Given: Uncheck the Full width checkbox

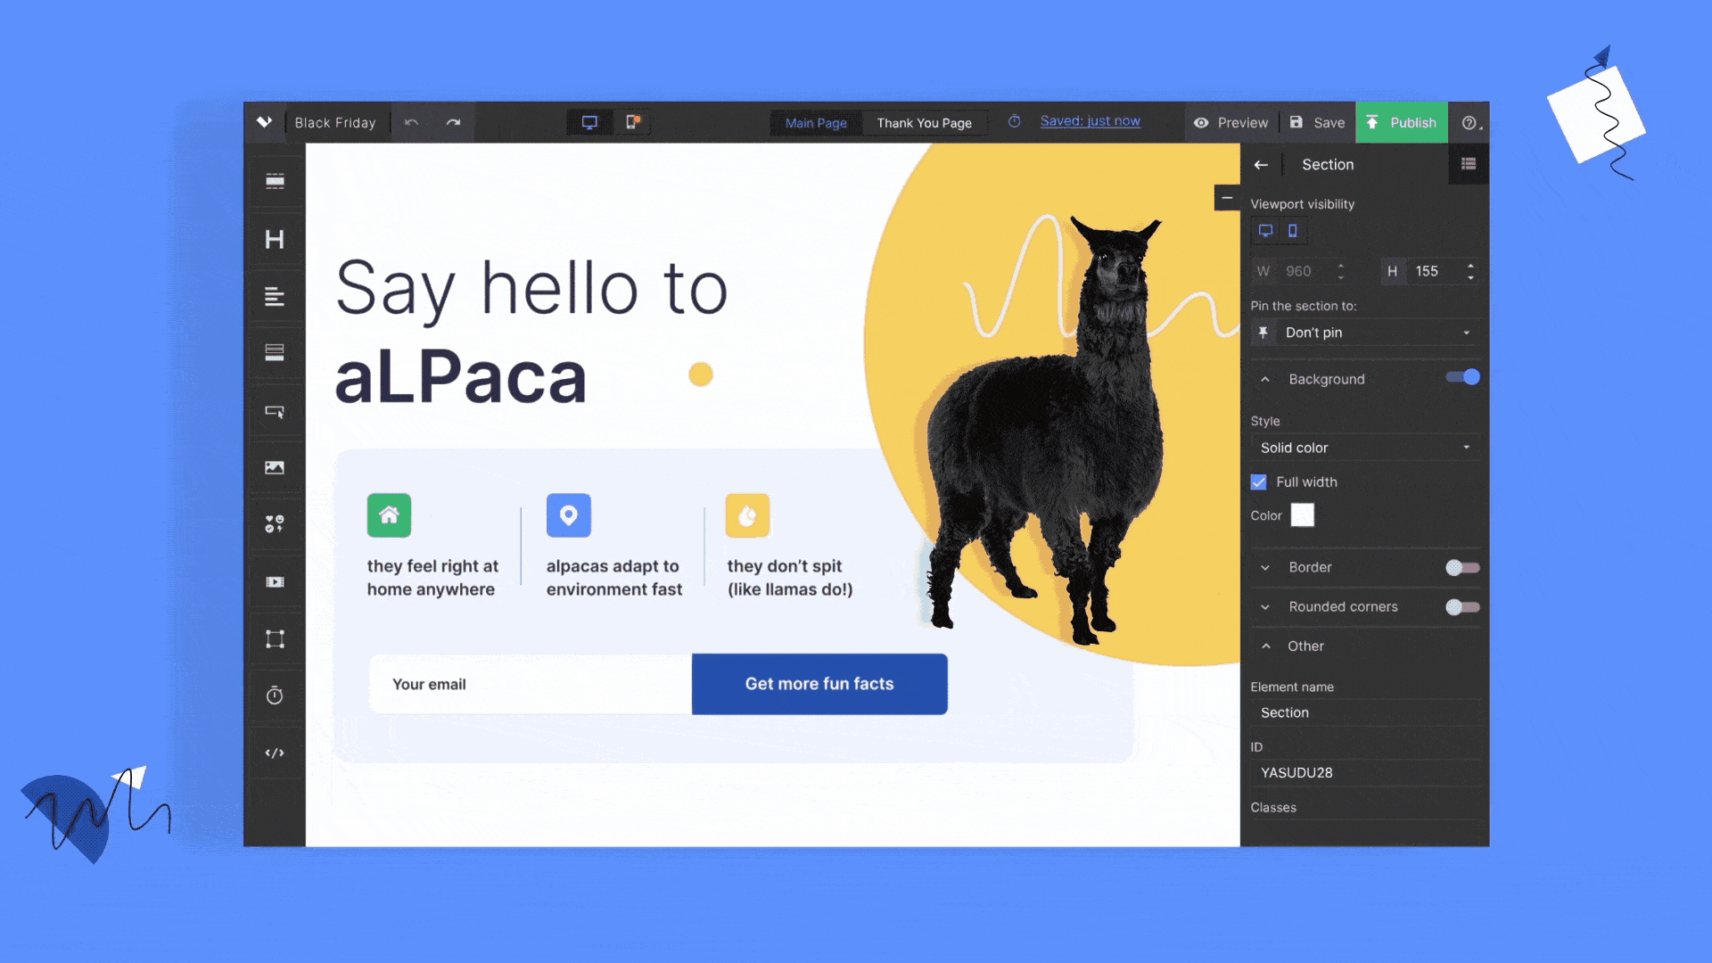Looking at the screenshot, I should (1258, 482).
